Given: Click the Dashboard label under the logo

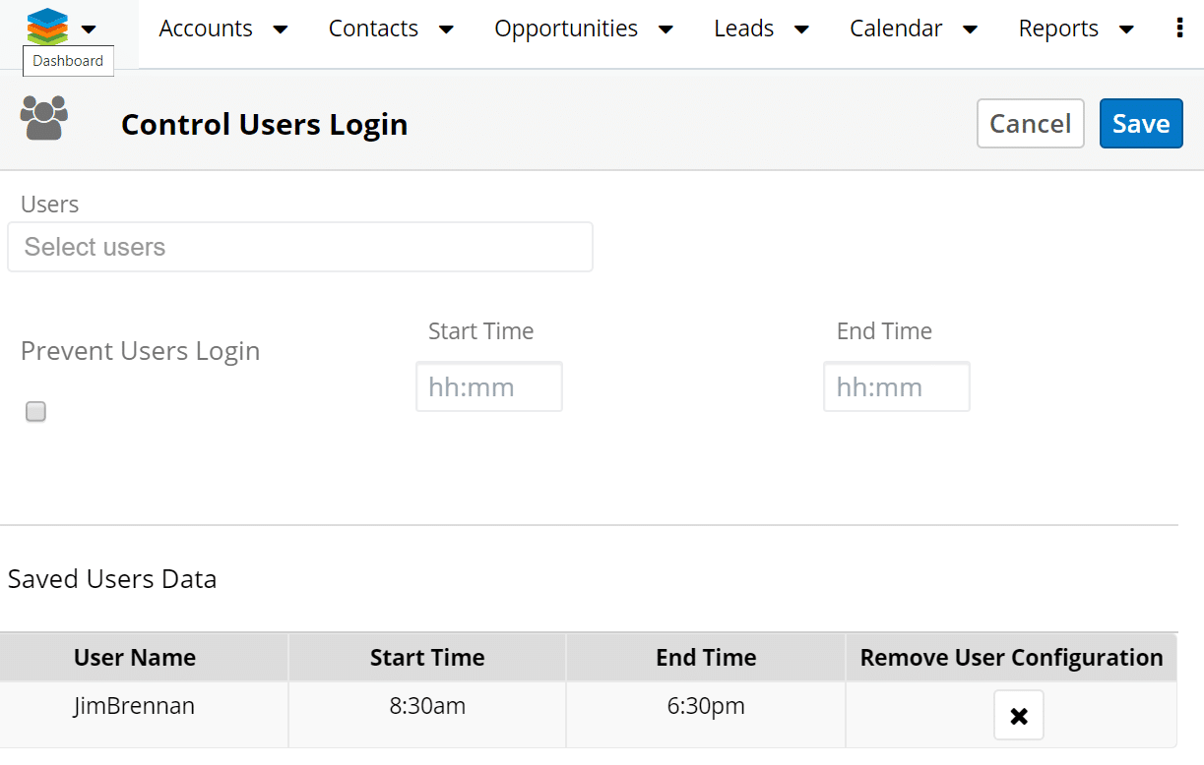Looking at the screenshot, I should point(67,60).
